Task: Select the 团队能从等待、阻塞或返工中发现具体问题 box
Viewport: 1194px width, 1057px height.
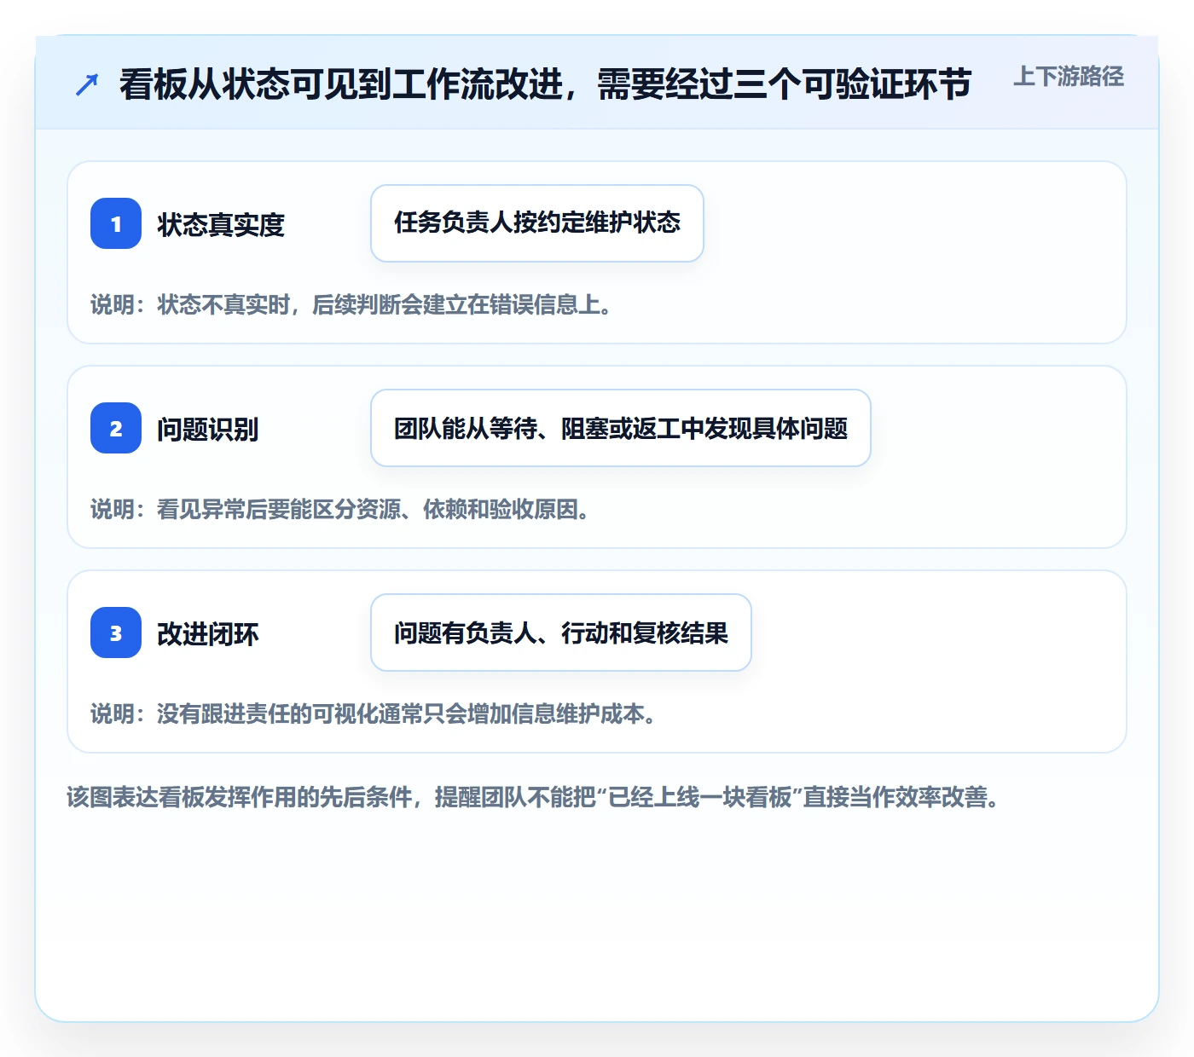Action: [x=621, y=428]
